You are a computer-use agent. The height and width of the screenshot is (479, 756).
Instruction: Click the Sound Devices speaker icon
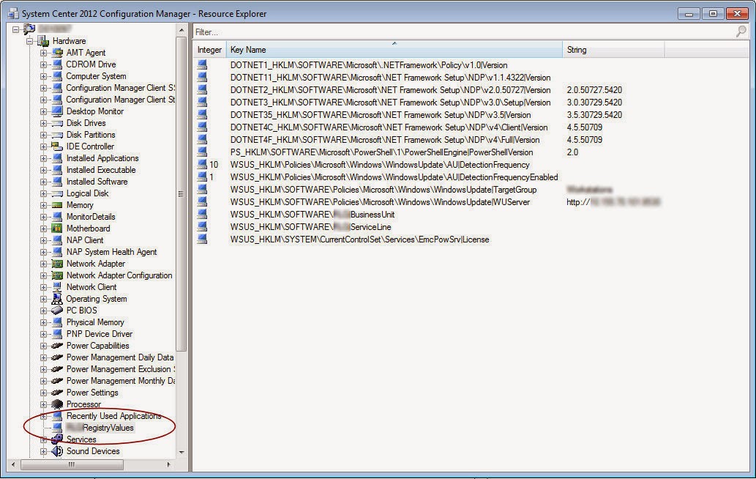(x=57, y=451)
